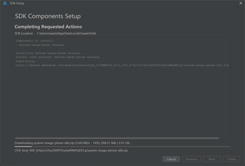Click the download progress bar
Image resolution: width=245 pixels, height=166 pixels.
[122, 146]
